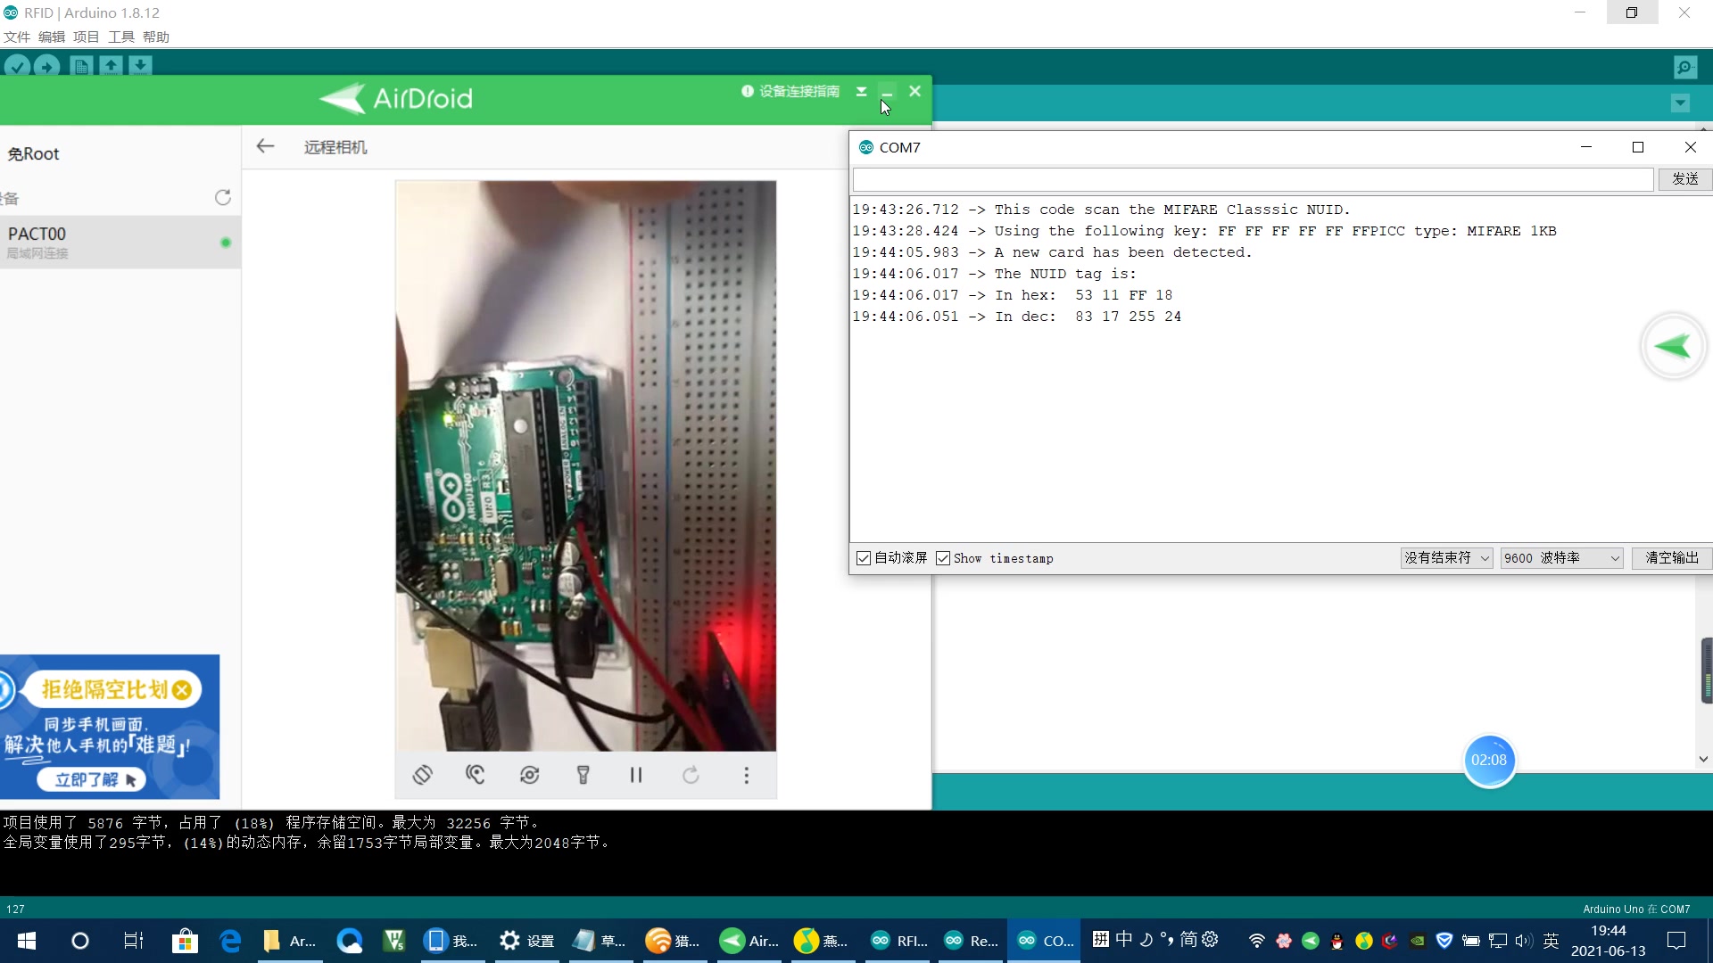Rotate the remote camera view
Screen dimensions: 1713x963
423,775
